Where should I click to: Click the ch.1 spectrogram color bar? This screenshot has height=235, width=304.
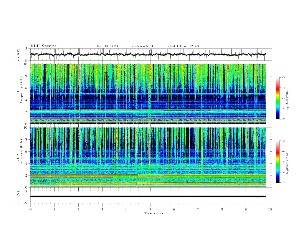click(x=278, y=98)
